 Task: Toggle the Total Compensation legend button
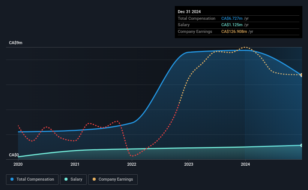click(x=32, y=180)
